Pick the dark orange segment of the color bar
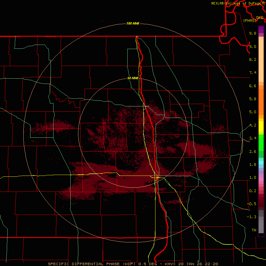Viewport: 266px width, 266px height. [x=261, y=102]
